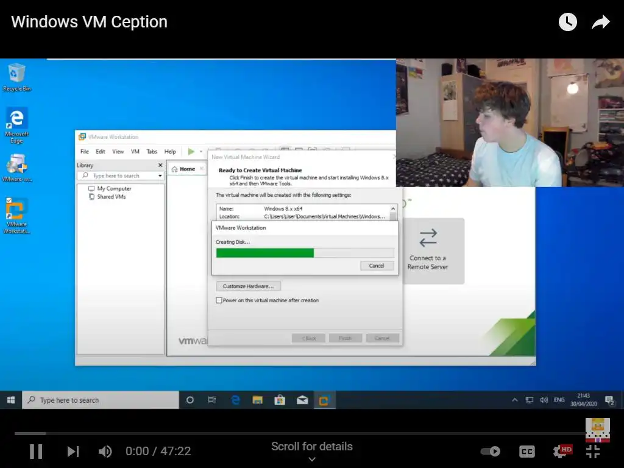Launch Edge from the taskbar
624x468 pixels.
tap(235, 400)
